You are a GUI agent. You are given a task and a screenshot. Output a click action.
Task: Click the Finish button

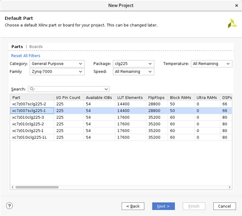194,206
